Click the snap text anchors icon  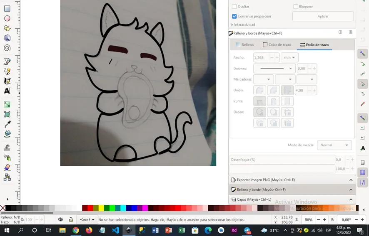point(363,148)
